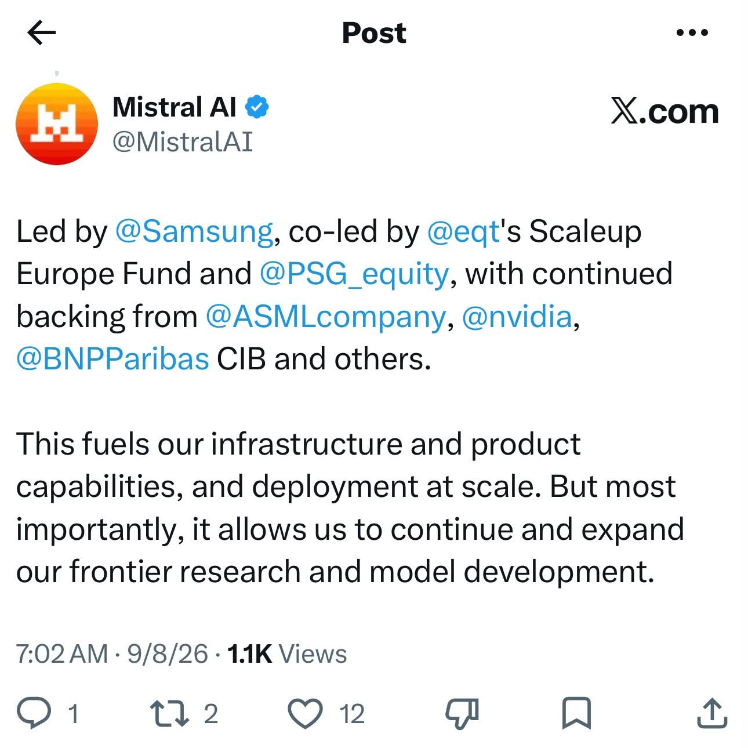
Task: Share the post via upload arrow icon
Action: pyautogui.click(x=711, y=713)
